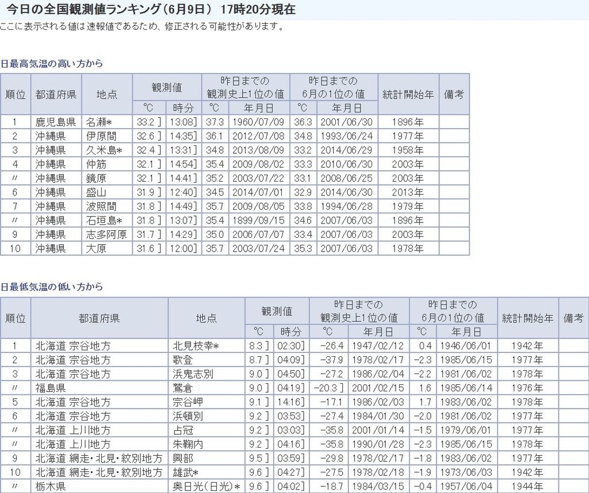Image resolution: width=589 pixels, height=493 pixels.
Task: Open the 浜鬼志別 station entry
Action: pos(193,374)
